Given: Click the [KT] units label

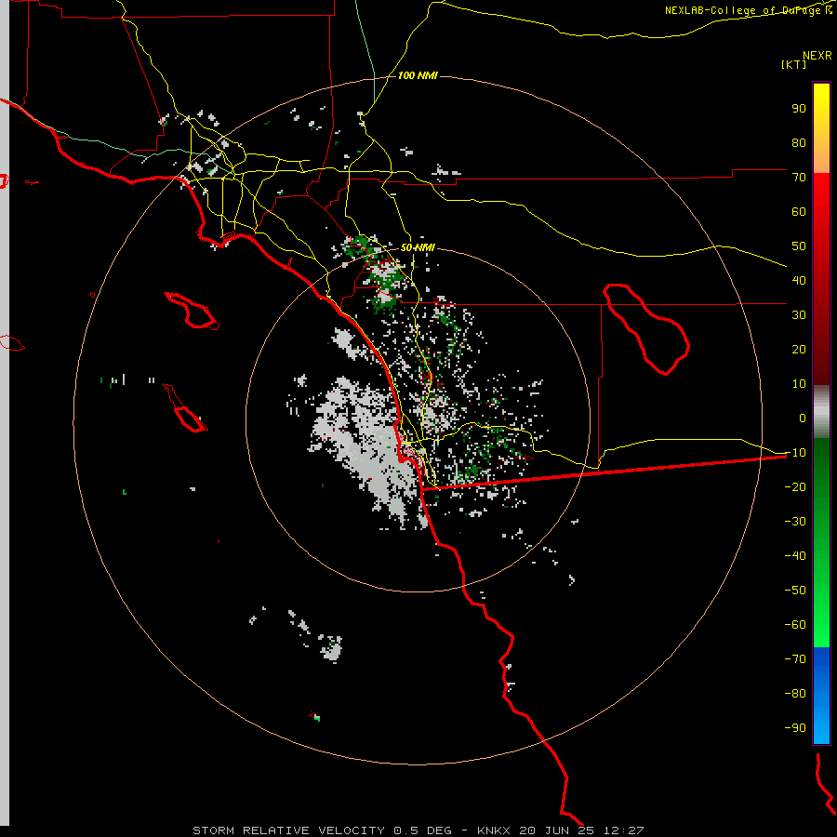Looking at the screenshot, I should coord(793,64).
